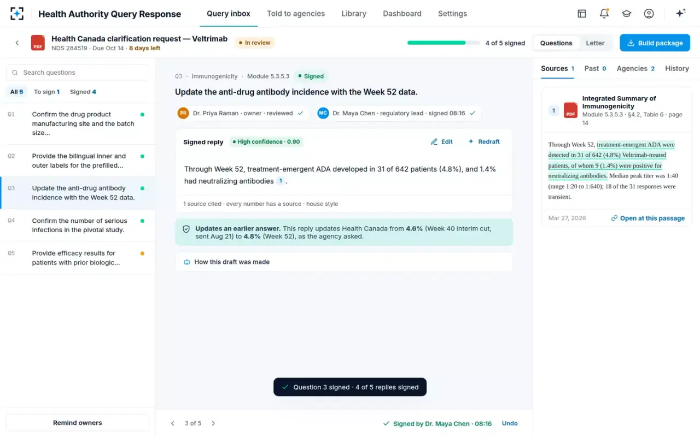Open notifications bell
Screen dimensions: 700x437
click(x=604, y=14)
